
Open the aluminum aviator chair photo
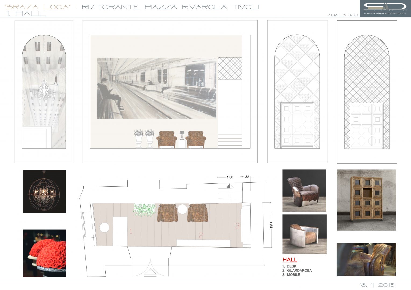tap(304, 234)
